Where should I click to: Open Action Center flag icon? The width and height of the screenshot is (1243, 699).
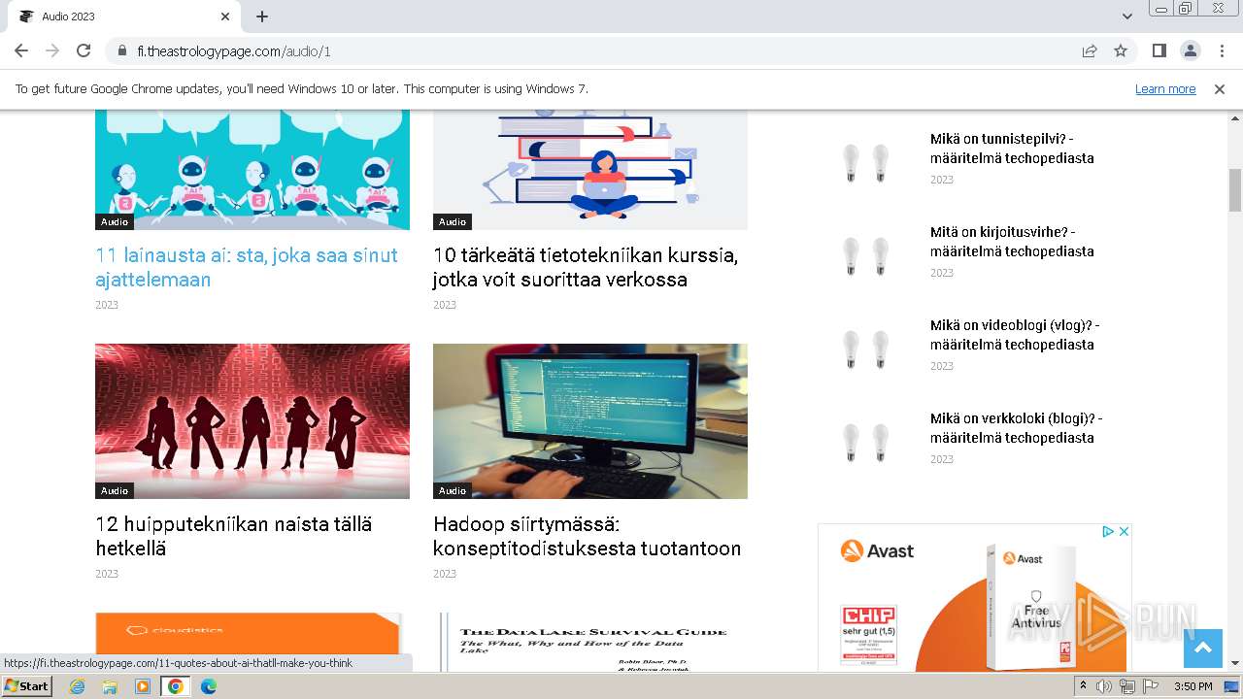point(1151,686)
